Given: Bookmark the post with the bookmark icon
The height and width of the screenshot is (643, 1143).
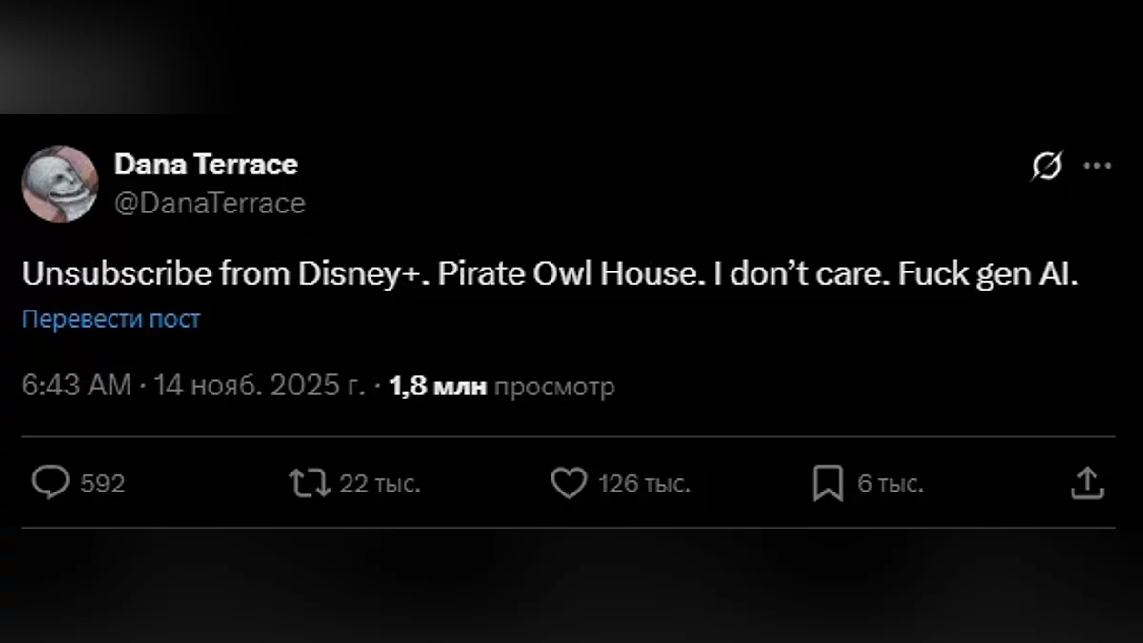Looking at the screenshot, I should 828,484.
